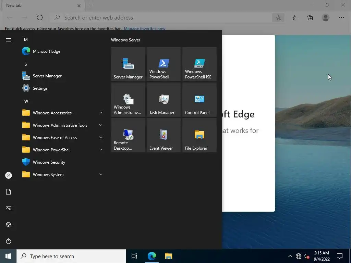Open File Explorer from the taskbar
351x263 pixels.
pos(169,256)
